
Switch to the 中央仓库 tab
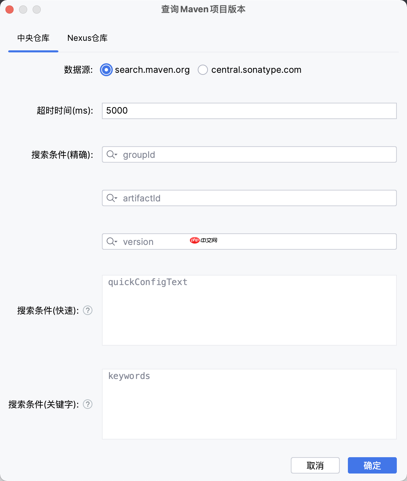(33, 38)
